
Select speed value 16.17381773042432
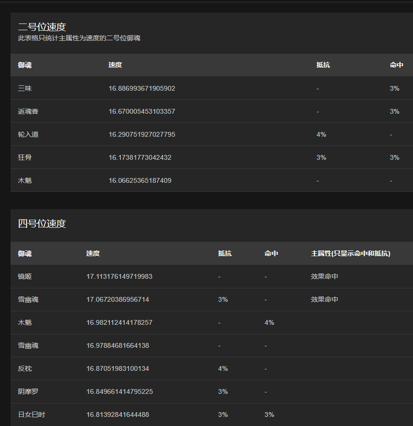point(140,157)
